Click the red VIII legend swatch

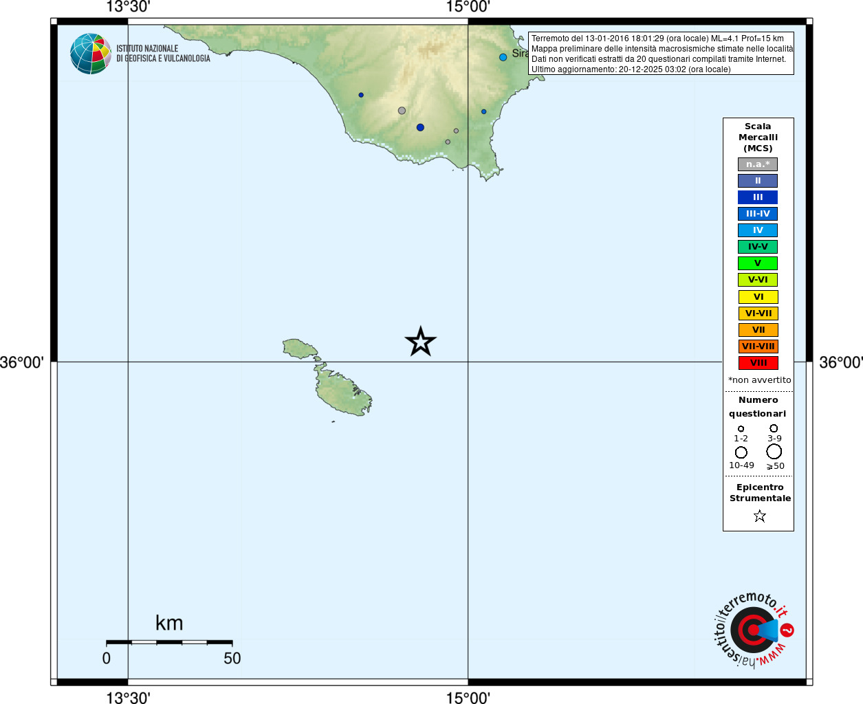(x=758, y=363)
